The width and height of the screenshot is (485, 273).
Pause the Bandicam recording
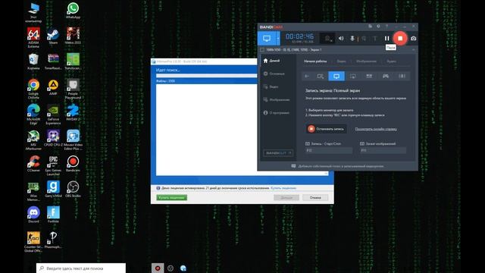click(x=386, y=39)
